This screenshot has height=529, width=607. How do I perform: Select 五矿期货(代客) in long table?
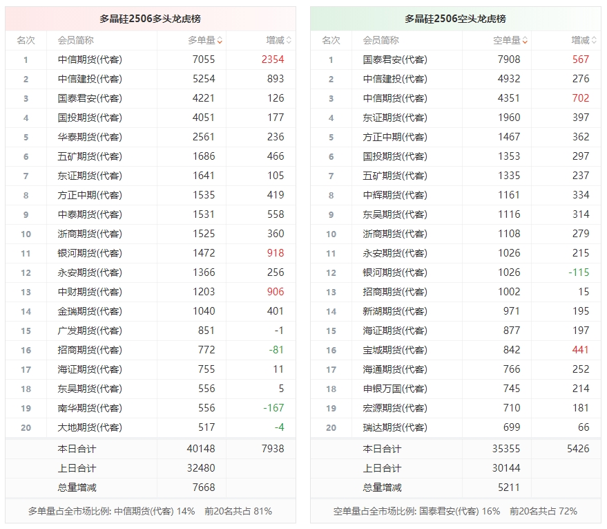(x=90, y=156)
